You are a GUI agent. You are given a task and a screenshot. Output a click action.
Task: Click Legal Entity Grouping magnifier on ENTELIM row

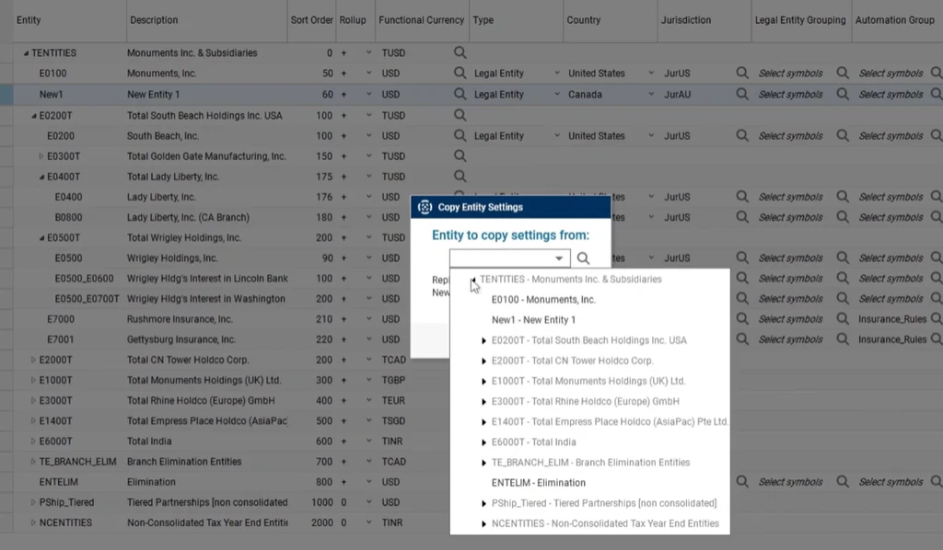click(843, 481)
